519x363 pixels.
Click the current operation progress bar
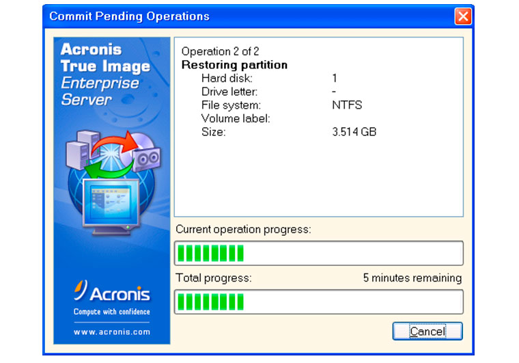pyautogui.click(x=319, y=253)
